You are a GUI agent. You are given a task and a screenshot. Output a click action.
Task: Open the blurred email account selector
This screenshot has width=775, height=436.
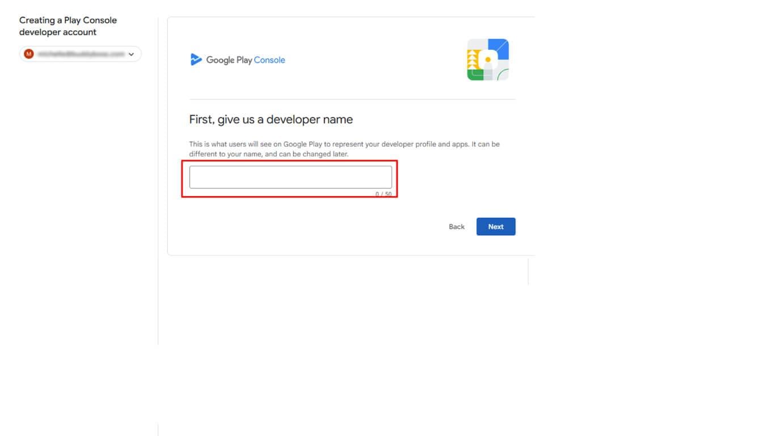point(81,54)
